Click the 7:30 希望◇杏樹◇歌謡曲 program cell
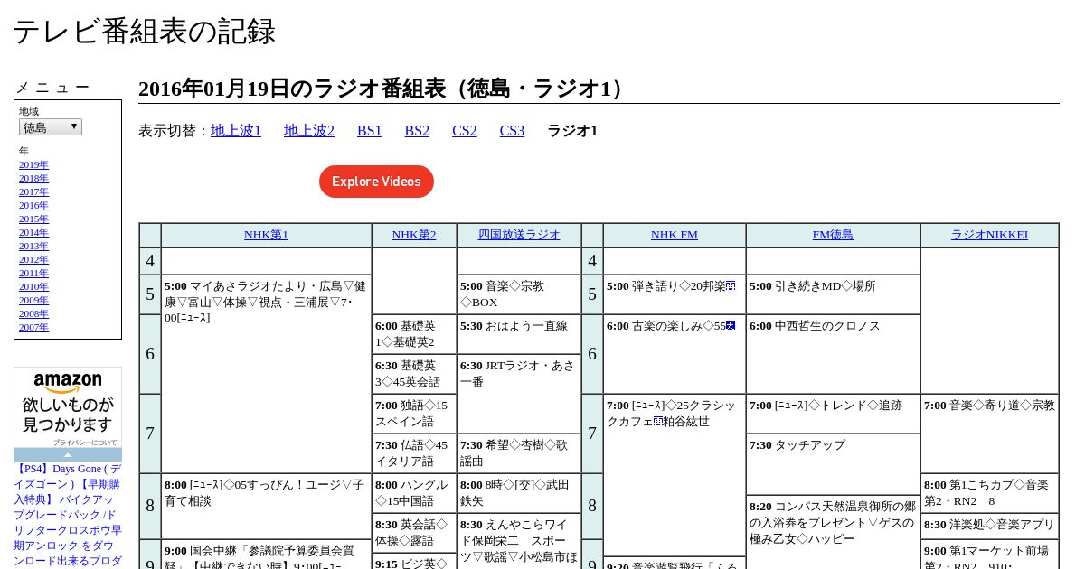This screenshot has height=569, width=1085. point(519,453)
